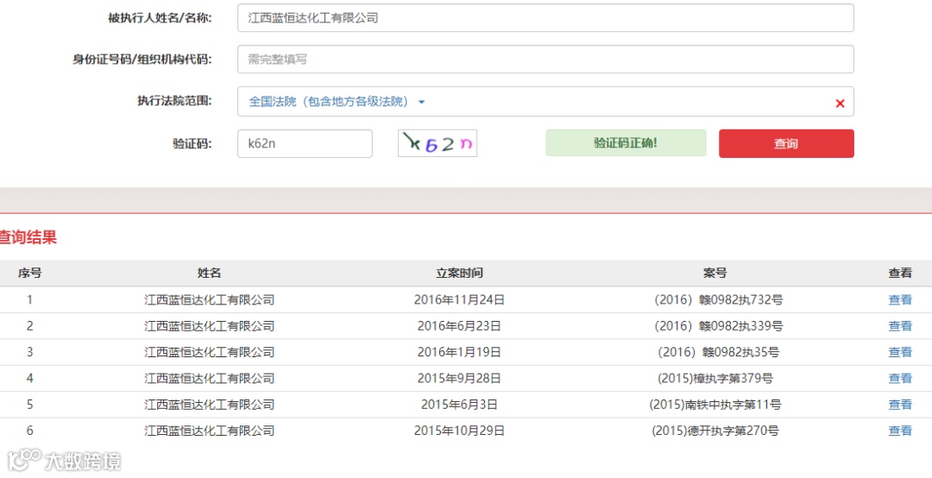The height and width of the screenshot is (478, 932).
Task: Click date cell 2015年6月3日
Action: pyautogui.click(x=459, y=405)
